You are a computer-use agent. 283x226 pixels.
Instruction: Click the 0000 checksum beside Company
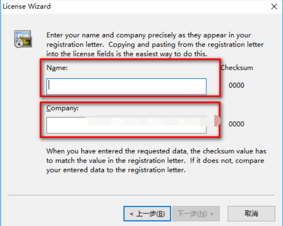coord(236,124)
